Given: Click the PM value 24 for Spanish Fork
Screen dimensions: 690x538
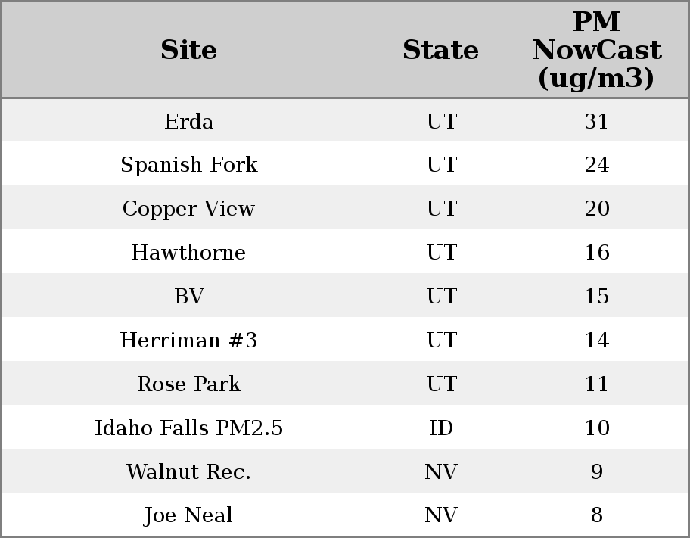Looking at the screenshot, I should click(596, 165).
